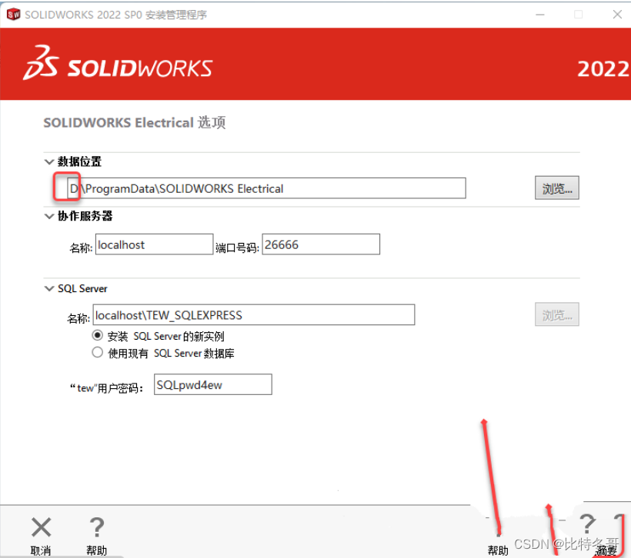Click the SOLIDWORKS app icon in title bar
This screenshot has height=558, width=631.
coord(13,15)
